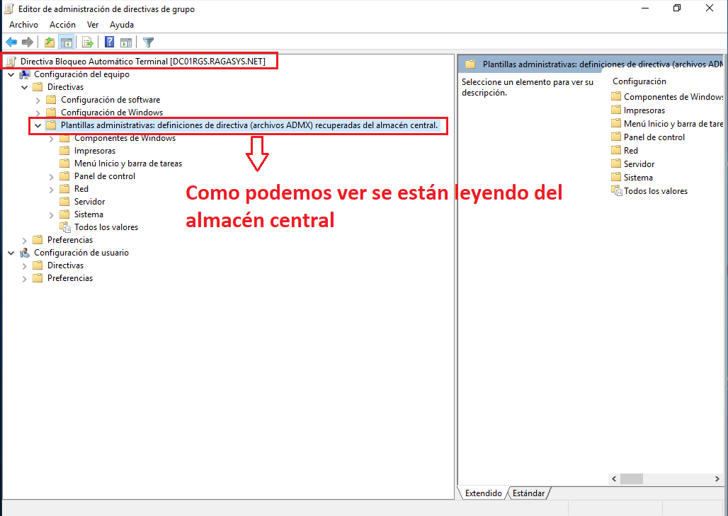Image resolution: width=728 pixels, height=516 pixels.
Task: Open the Ver menu
Action: click(x=93, y=24)
